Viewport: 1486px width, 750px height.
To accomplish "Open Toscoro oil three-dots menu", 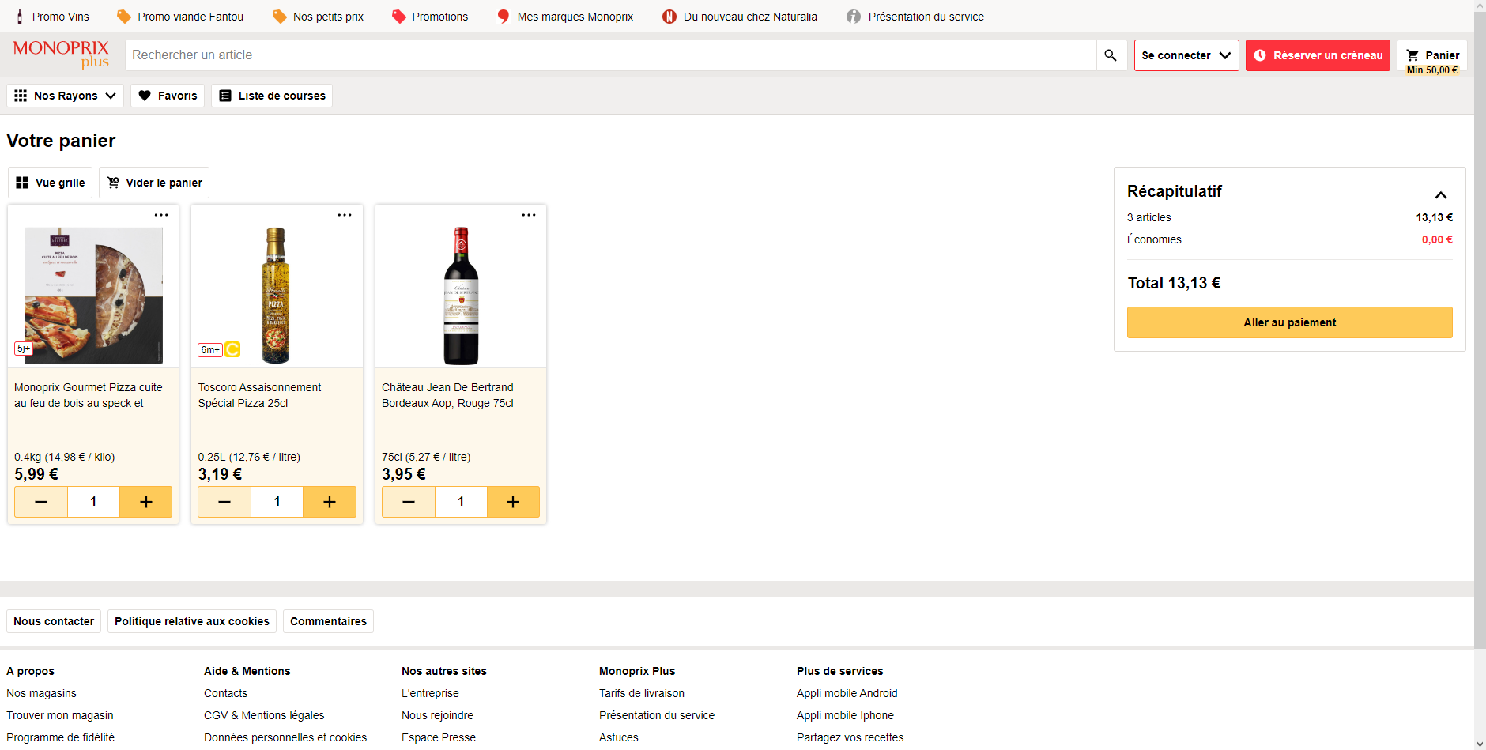I will click(x=345, y=215).
